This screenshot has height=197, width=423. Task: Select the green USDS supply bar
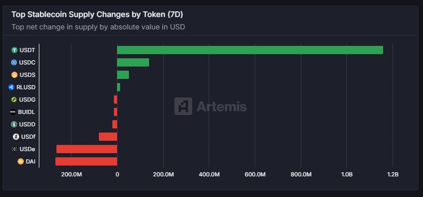point(123,75)
